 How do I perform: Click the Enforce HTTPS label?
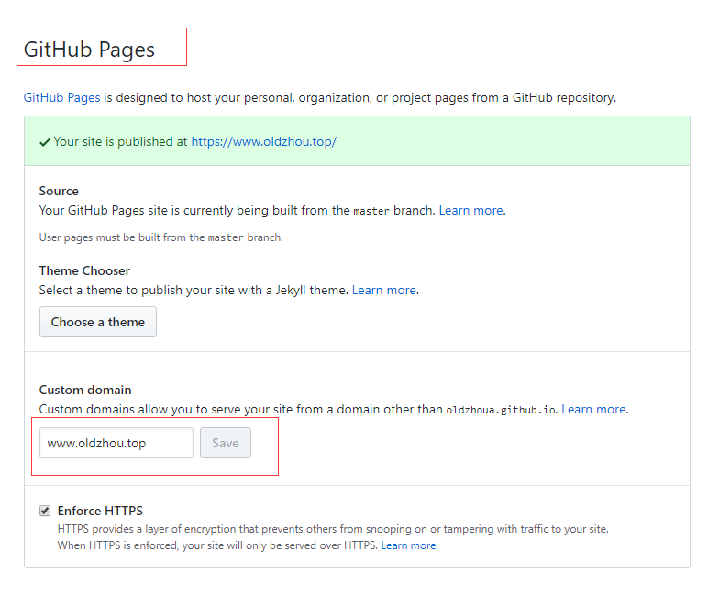pos(100,511)
